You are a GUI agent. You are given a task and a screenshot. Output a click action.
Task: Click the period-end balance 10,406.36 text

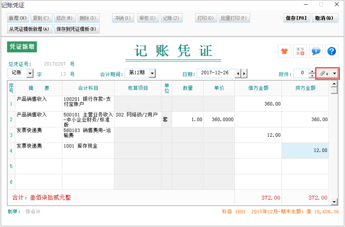click(326, 212)
